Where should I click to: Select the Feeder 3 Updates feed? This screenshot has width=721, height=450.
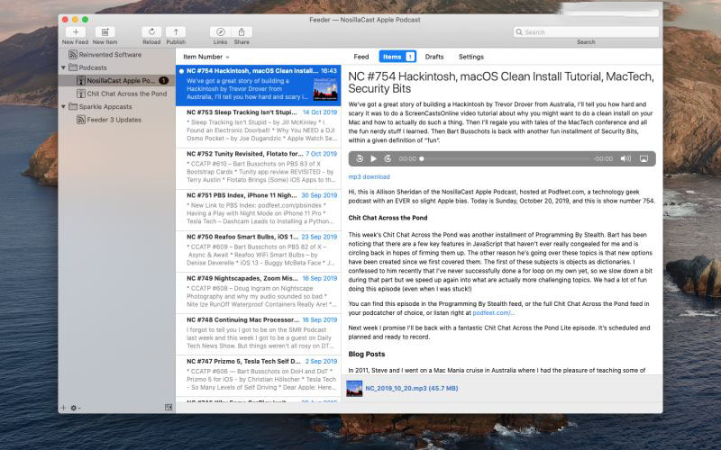[x=117, y=120]
